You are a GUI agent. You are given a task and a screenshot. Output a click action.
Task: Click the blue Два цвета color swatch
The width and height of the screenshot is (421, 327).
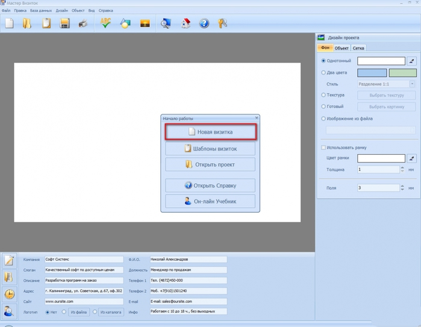point(372,72)
